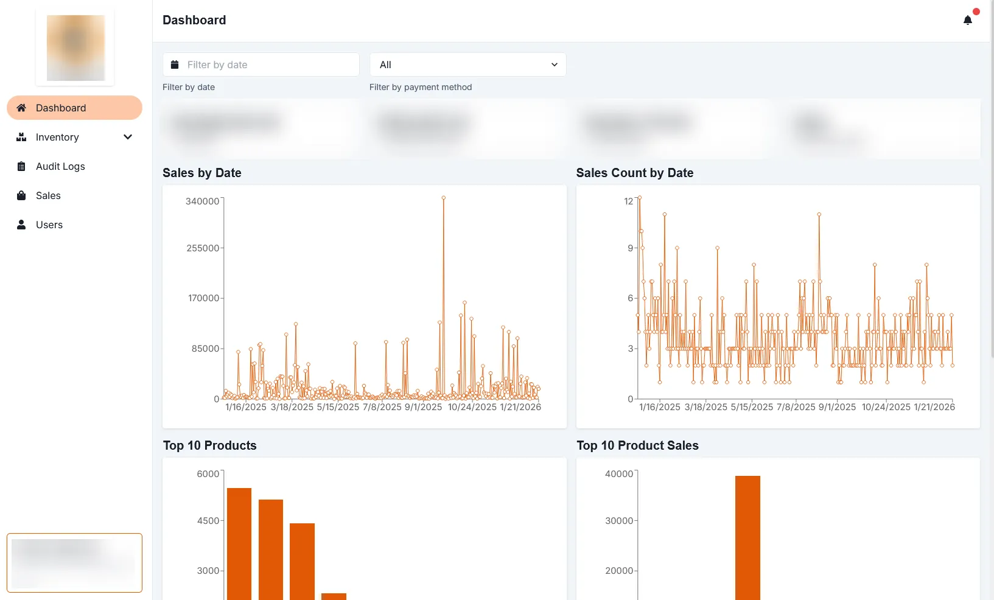Click the user profile card at sidebar bottom

pos(74,563)
